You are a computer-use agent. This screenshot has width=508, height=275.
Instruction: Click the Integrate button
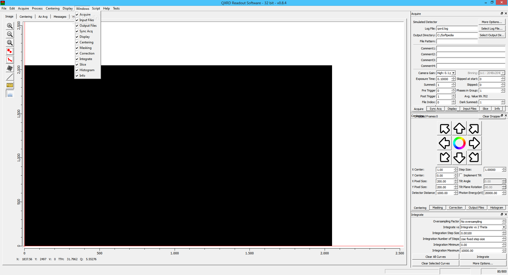483,257
